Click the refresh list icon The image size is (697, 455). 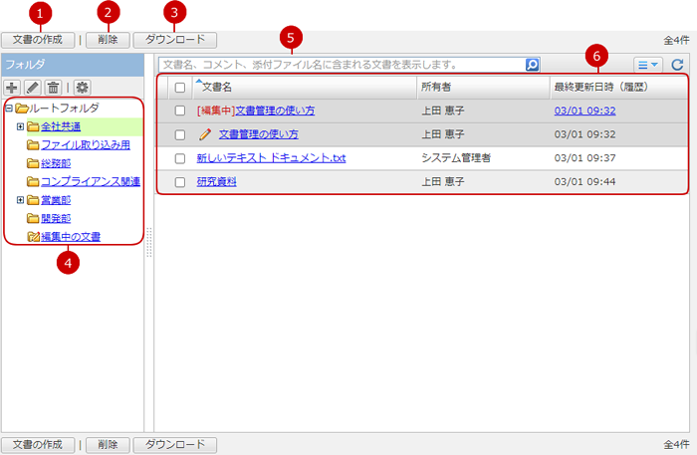[677, 65]
